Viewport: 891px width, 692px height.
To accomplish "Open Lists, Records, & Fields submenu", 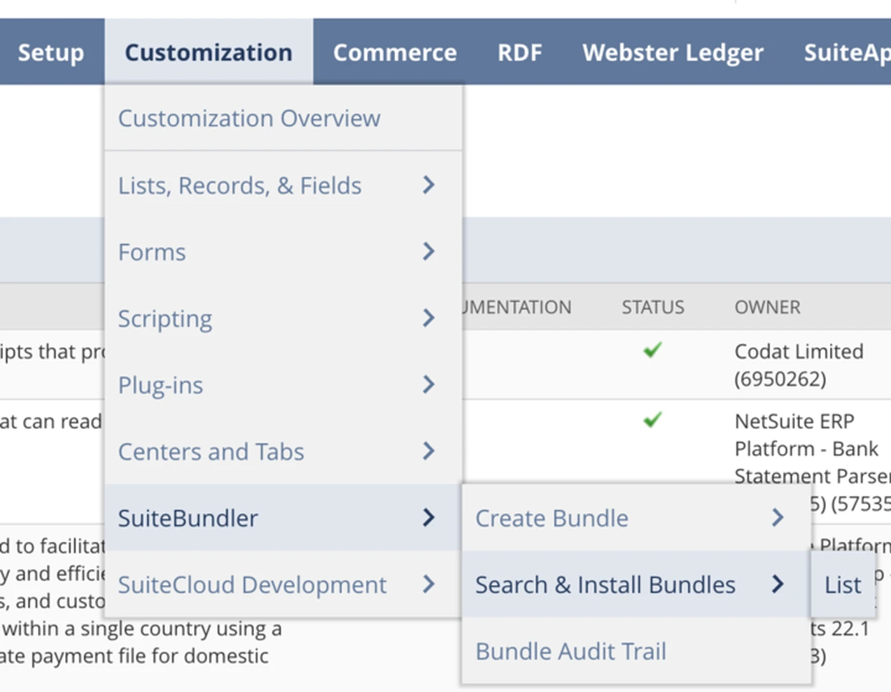I will tap(283, 185).
